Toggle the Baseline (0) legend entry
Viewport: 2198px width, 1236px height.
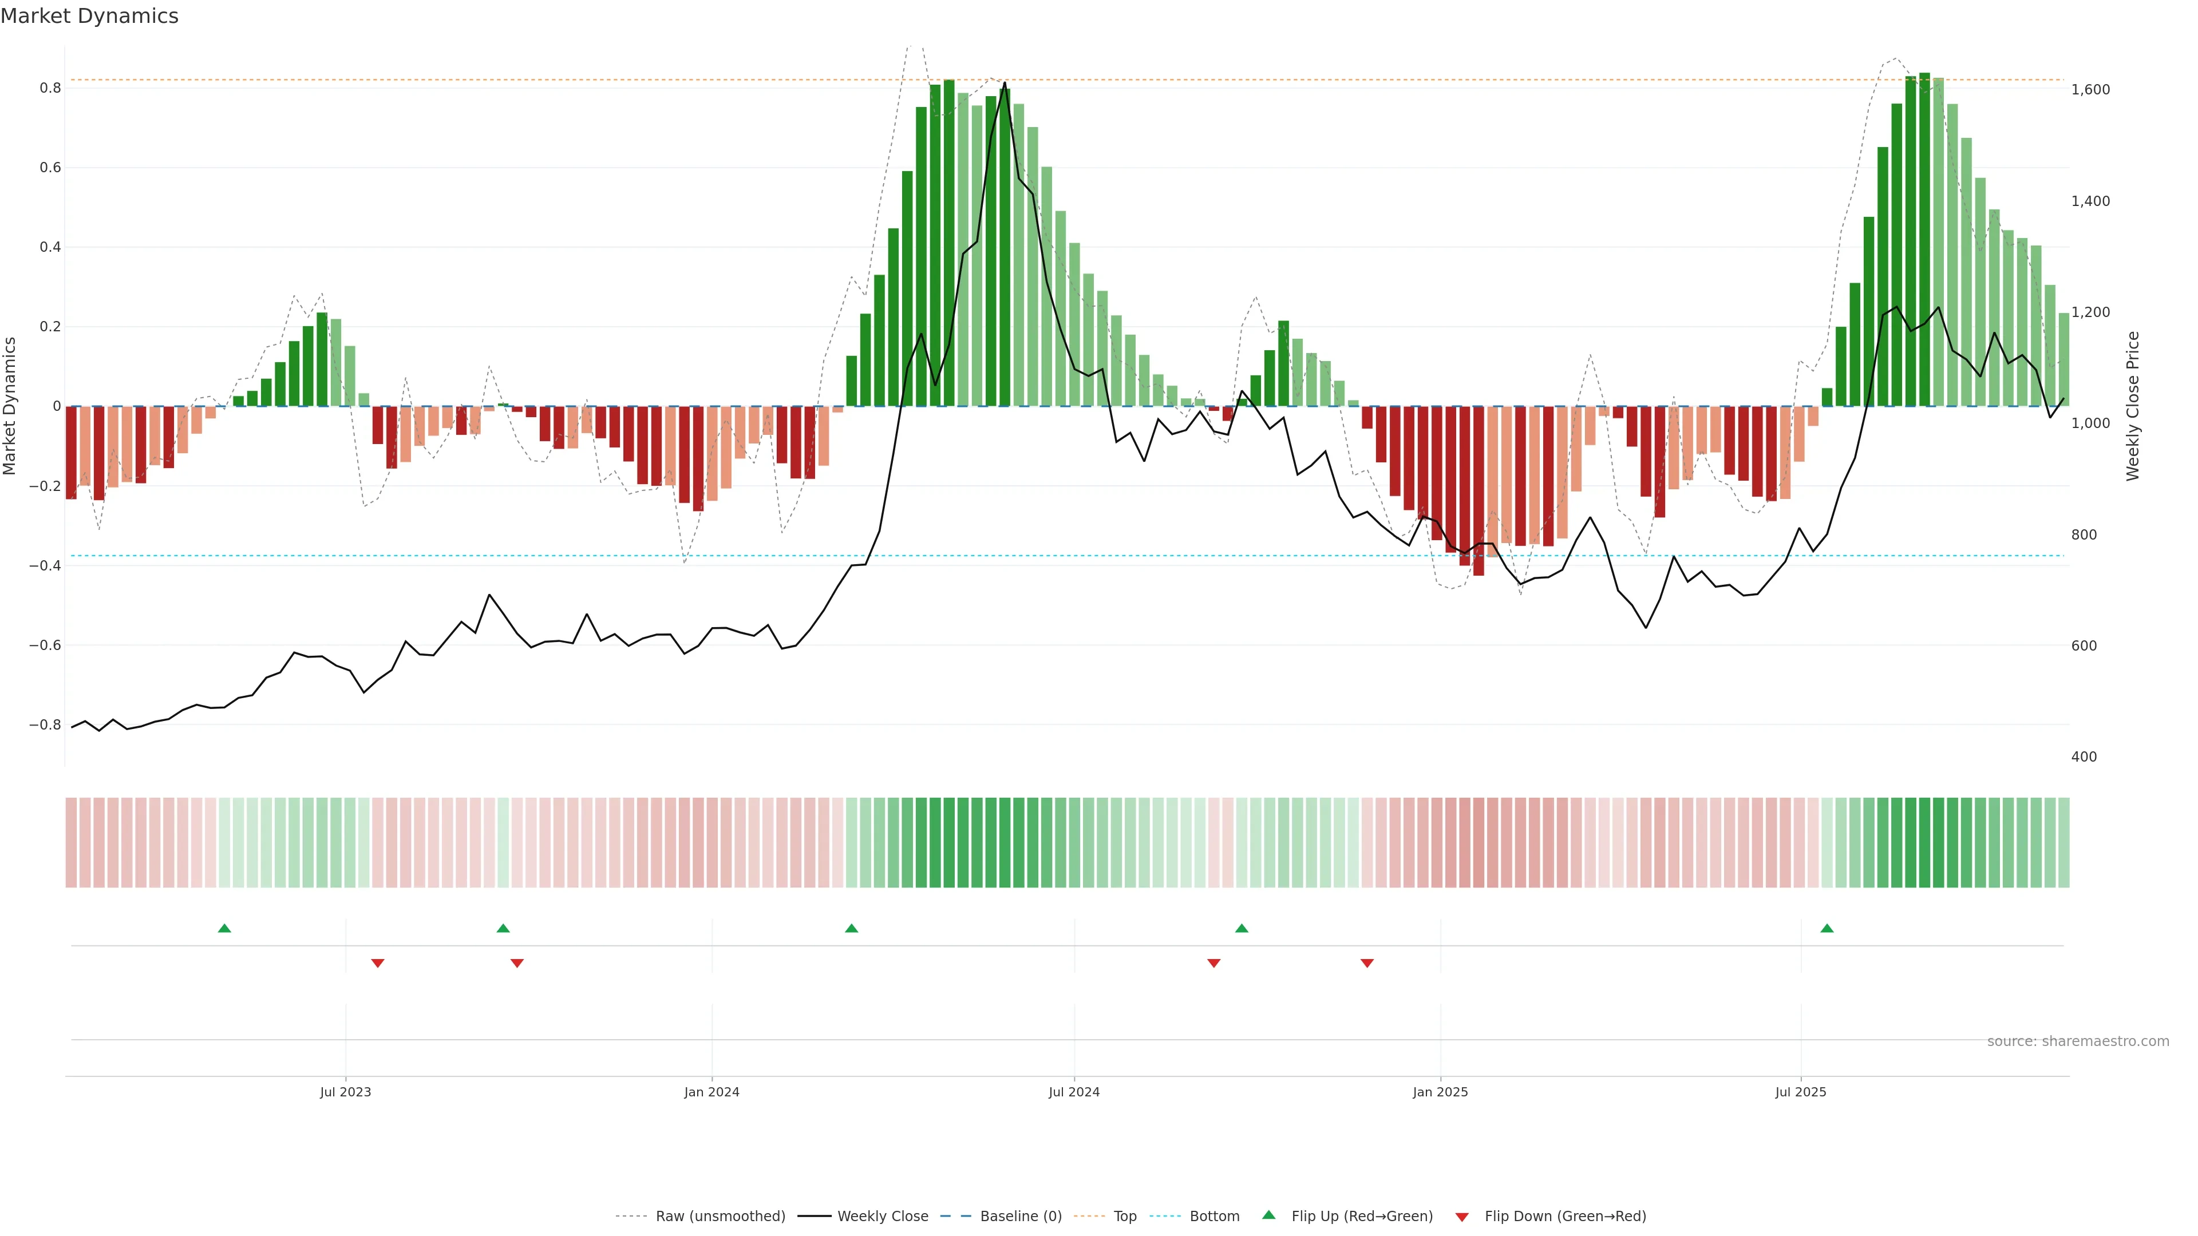pos(1021,1217)
